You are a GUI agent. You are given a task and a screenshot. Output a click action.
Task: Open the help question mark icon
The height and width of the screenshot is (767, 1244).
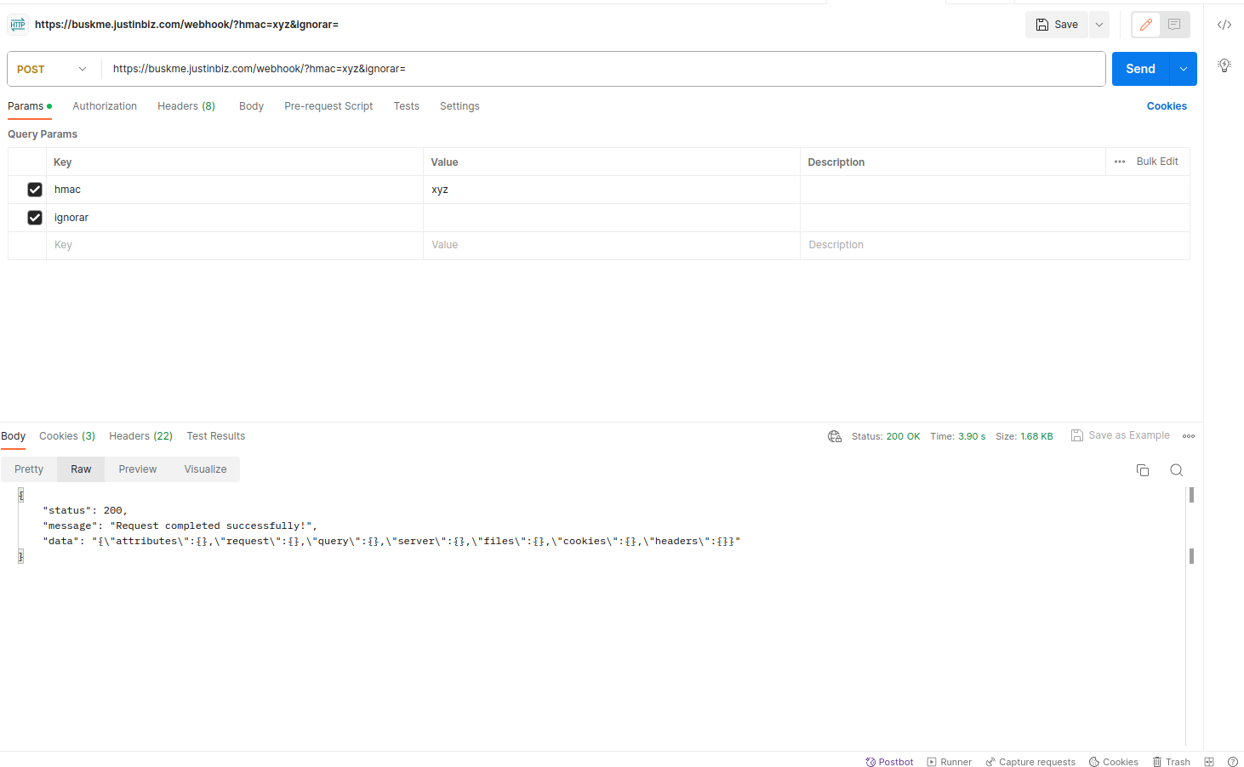[x=1233, y=762]
